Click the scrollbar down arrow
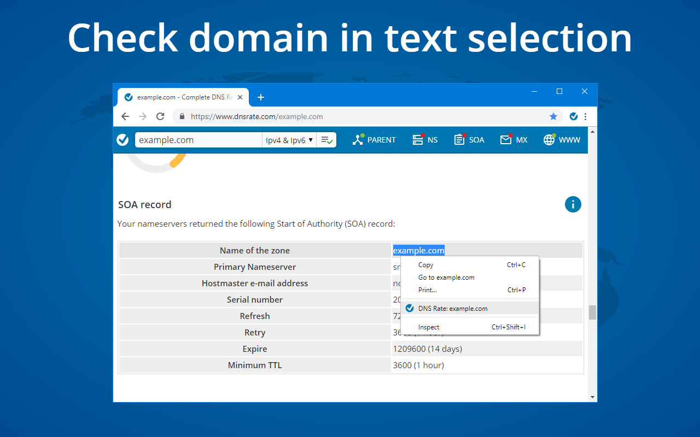This screenshot has height=437, width=700. (592, 397)
